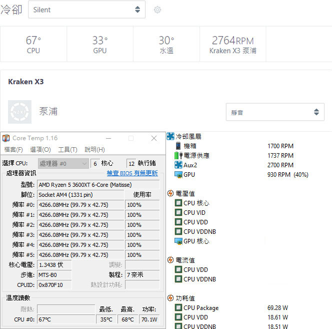Click the 18.61 W CPU VDD value
The image size is (332, 329).
tap(277, 317)
